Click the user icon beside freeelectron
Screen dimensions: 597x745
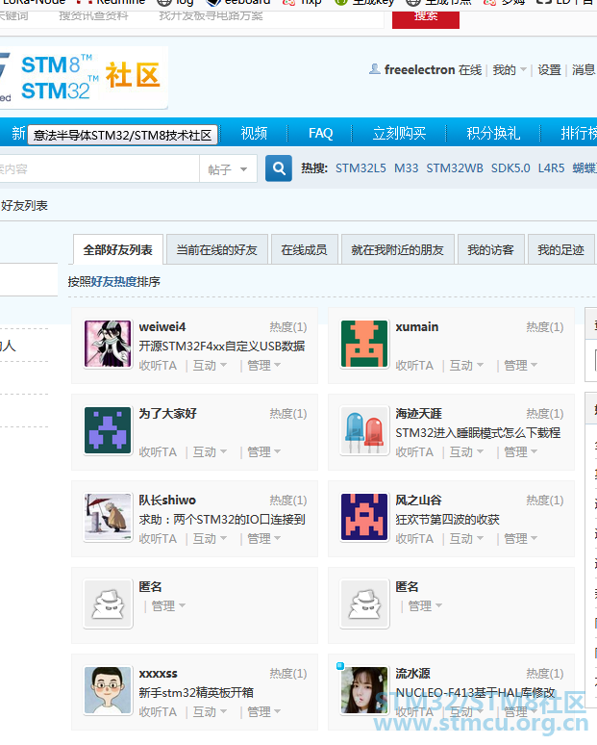tap(374, 69)
